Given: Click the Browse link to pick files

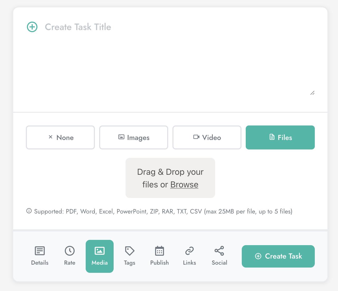Looking at the screenshot, I should [x=184, y=185].
